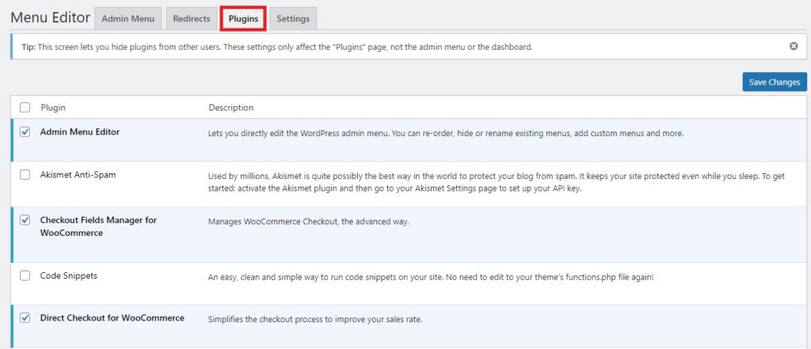Click the Checkout Fields Manager for WooCommerce name

click(98, 226)
